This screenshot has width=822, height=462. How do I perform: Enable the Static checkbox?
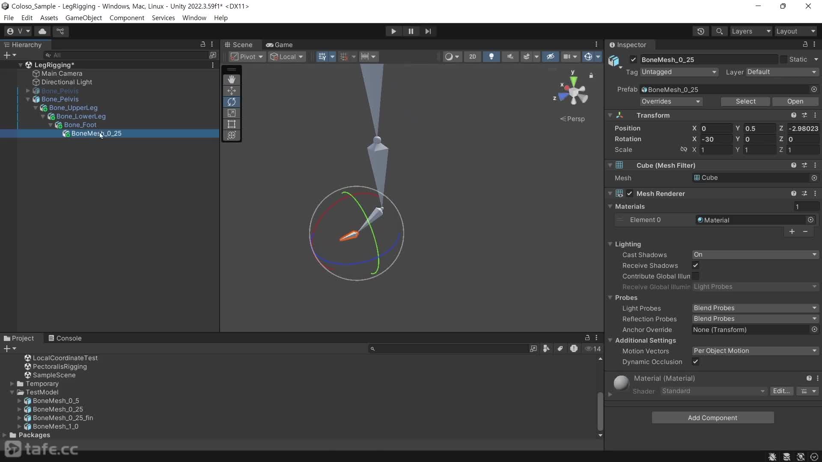(x=783, y=59)
